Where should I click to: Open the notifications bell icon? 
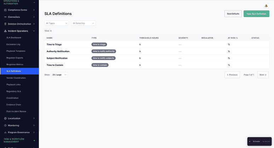[266, 6]
